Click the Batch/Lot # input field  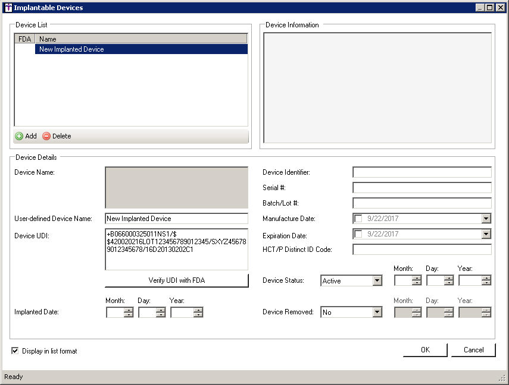point(422,203)
